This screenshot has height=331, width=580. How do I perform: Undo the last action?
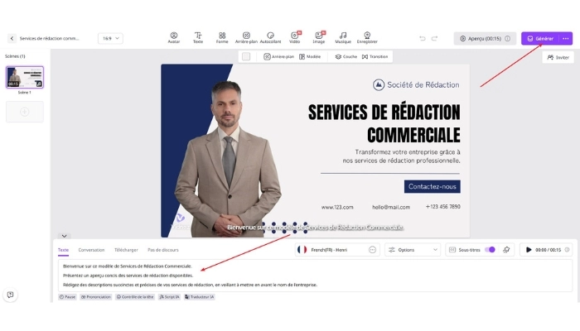coord(423,38)
